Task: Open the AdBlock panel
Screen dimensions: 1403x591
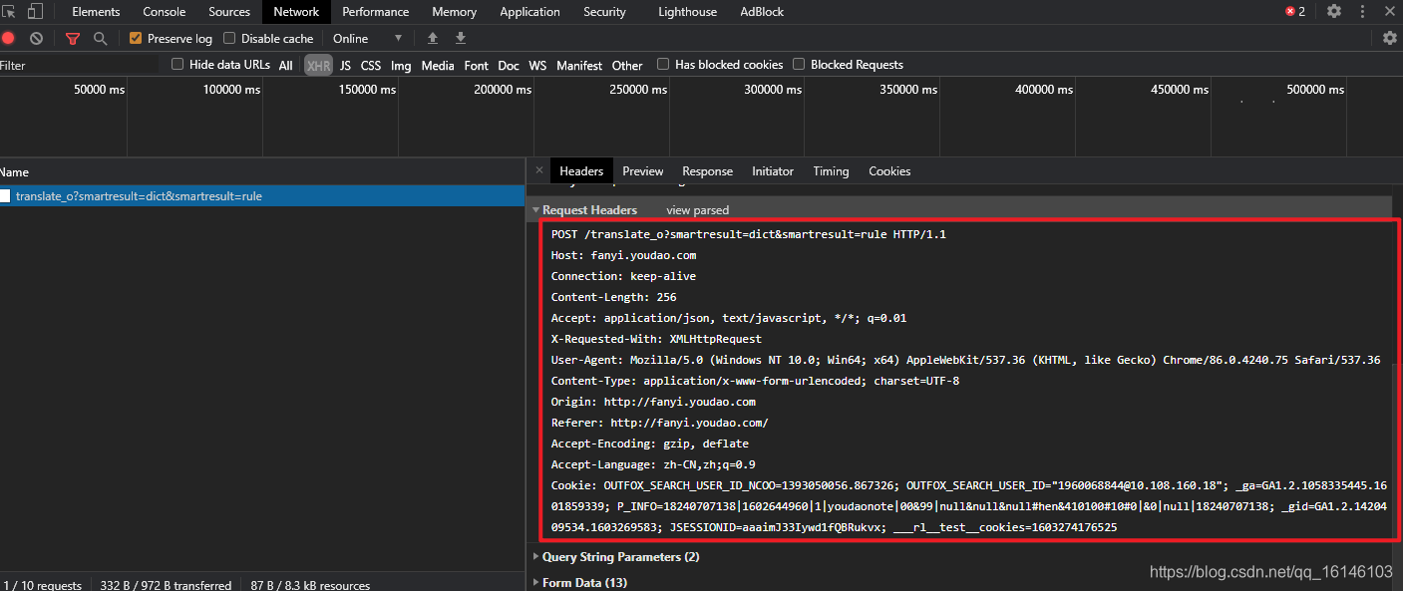Action: [x=762, y=12]
